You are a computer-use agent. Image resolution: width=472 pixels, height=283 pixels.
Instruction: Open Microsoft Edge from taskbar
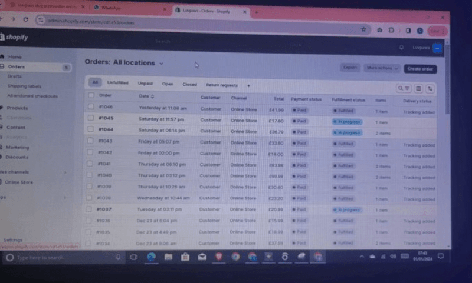pos(151,257)
